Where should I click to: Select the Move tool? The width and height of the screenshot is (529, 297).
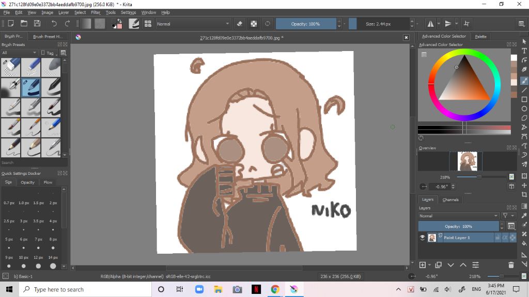pyautogui.click(x=524, y=186)
